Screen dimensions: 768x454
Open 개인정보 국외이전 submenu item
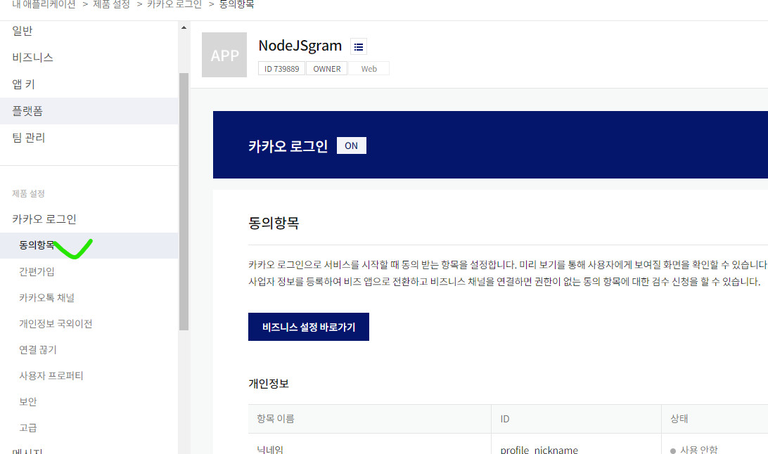click(56, 324)
